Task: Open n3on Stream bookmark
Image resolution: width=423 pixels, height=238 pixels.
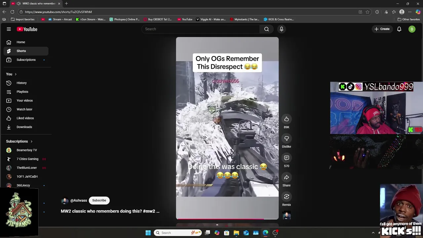Action: 91,19
